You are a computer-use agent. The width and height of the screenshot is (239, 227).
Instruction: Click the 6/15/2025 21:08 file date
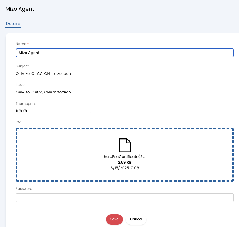(x=125, y=168)
